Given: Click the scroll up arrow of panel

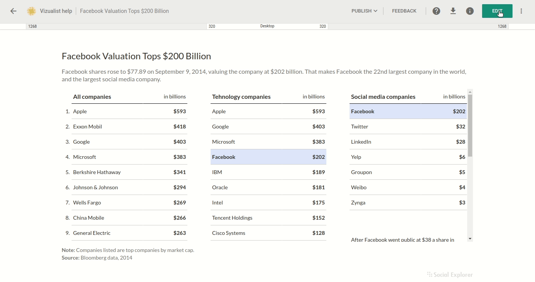Looking at the screenshot, I should (x=470, y=92).
